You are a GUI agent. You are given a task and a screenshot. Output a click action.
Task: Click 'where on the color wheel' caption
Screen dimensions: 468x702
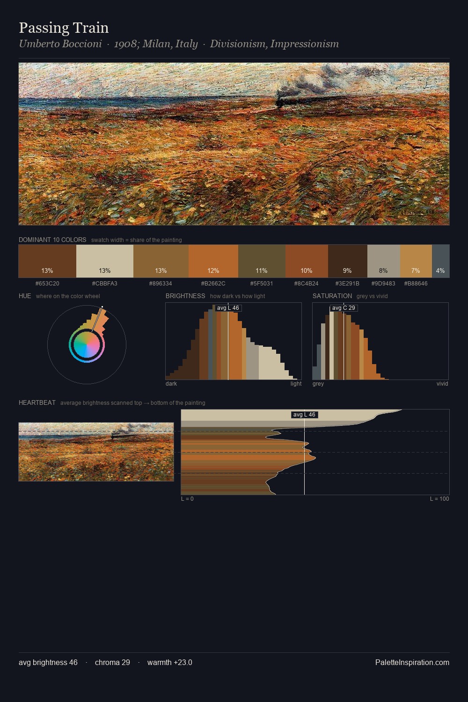point(68,296)
